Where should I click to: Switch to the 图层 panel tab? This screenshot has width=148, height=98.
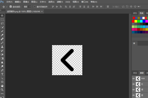135,73
